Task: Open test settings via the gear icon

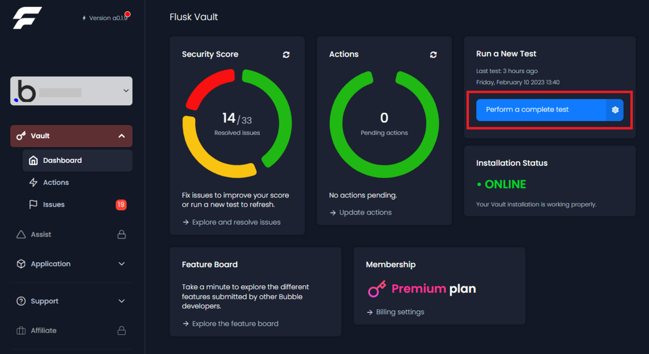Action: coord(615,109)
